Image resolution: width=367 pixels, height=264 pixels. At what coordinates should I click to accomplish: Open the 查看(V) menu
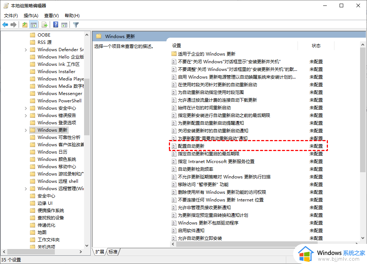[52, 15]
